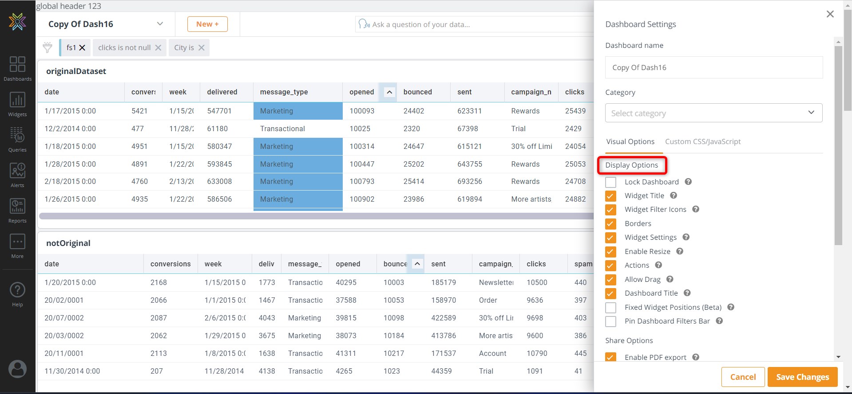
Task: Select the Visual Options tab
Action: tap(630, 142)
